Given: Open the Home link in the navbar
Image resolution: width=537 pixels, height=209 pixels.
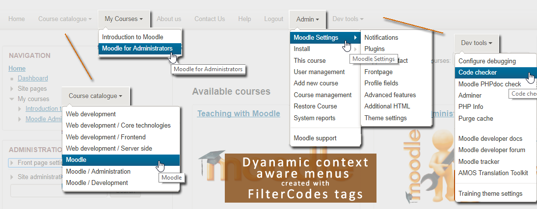Looking at the screenshot, I should (x=16, y=19).
